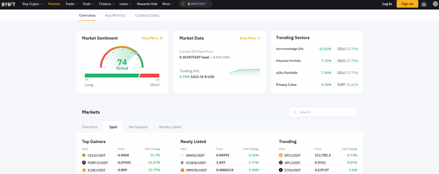Viewport: 439px width, 174px height.
Task: Switch to the Key Metrics tab
Action: [115, 15]
